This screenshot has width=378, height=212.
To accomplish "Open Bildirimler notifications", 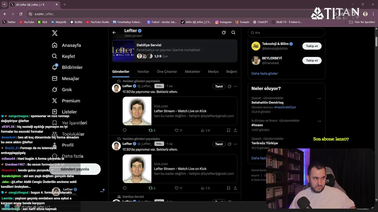I will [72, 67].
